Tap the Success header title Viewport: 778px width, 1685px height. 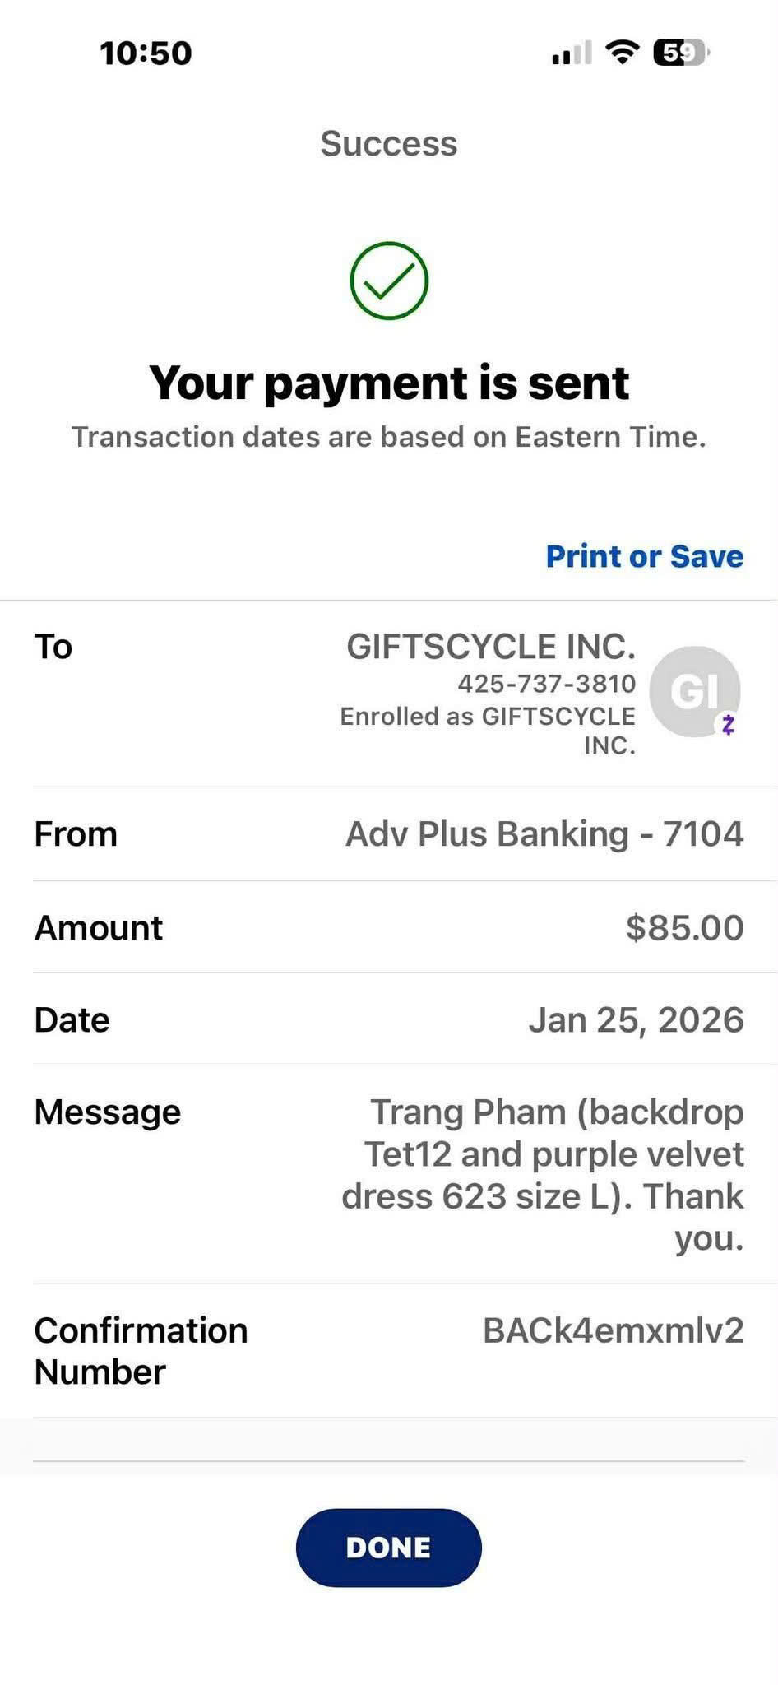click(389, 144)
